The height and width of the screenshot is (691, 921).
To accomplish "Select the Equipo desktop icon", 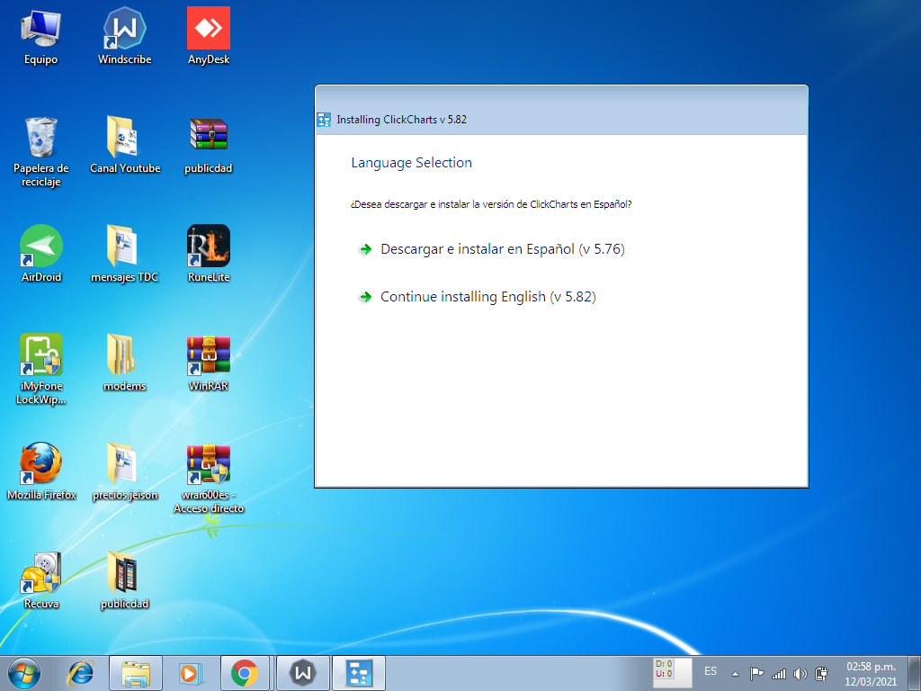I will 40,36.
